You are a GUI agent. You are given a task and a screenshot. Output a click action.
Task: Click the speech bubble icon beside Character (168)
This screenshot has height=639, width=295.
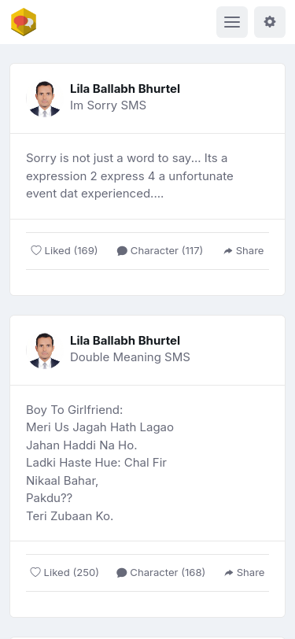(121, 573)
